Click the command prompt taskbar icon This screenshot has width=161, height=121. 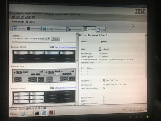pyautogui.click(x=37, y=113)
